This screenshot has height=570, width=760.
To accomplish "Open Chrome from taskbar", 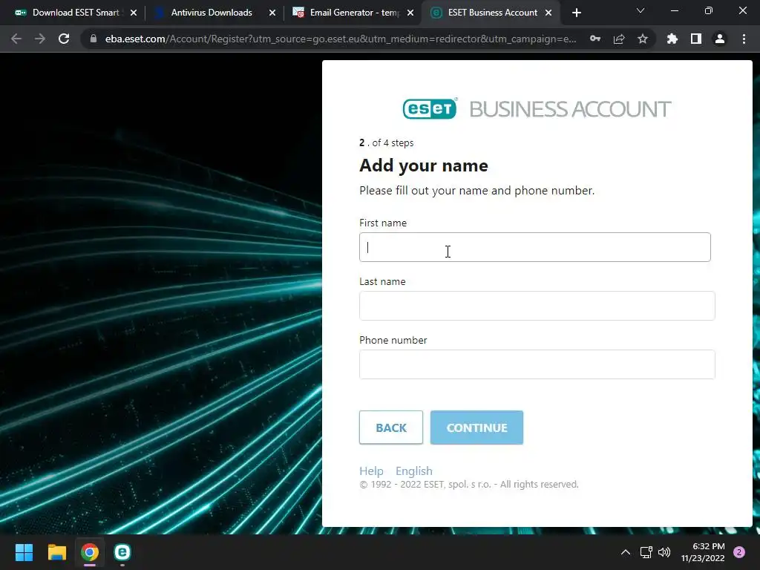I will [x=90, y=552].
